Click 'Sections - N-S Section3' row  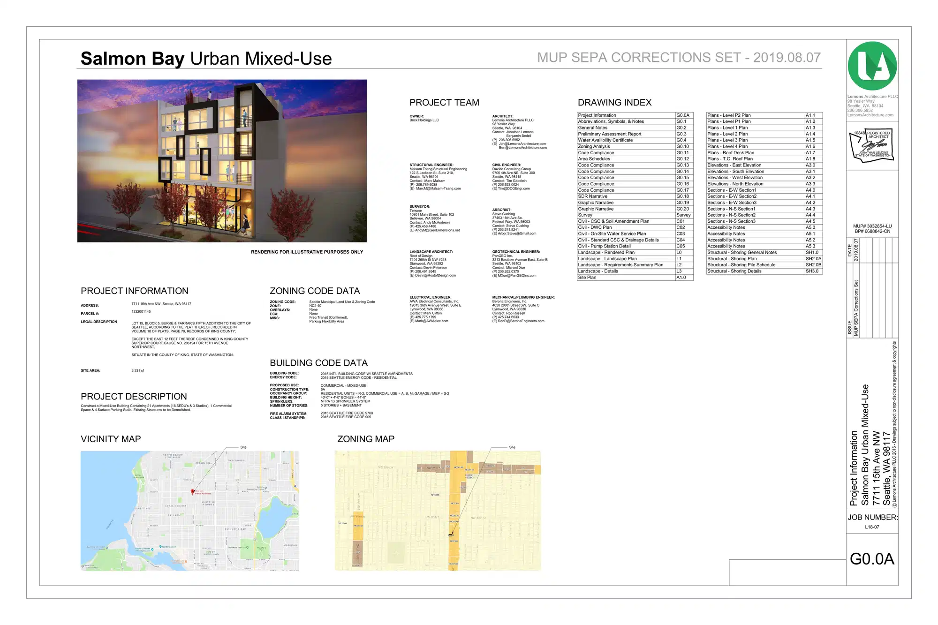point(764,221)
